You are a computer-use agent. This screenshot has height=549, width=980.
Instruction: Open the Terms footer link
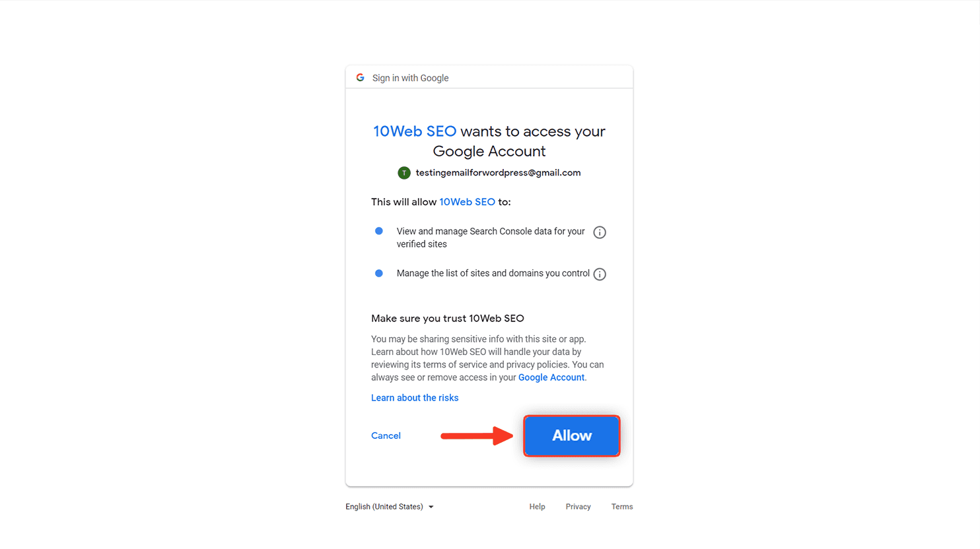point(622,507)
